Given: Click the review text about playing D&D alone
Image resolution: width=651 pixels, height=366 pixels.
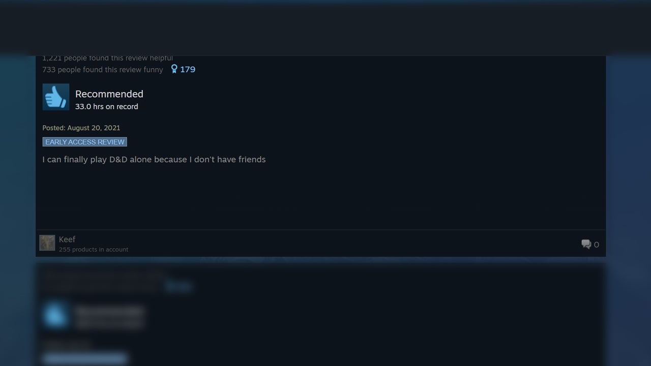Looking at the screenshot, I should point(154,160).
